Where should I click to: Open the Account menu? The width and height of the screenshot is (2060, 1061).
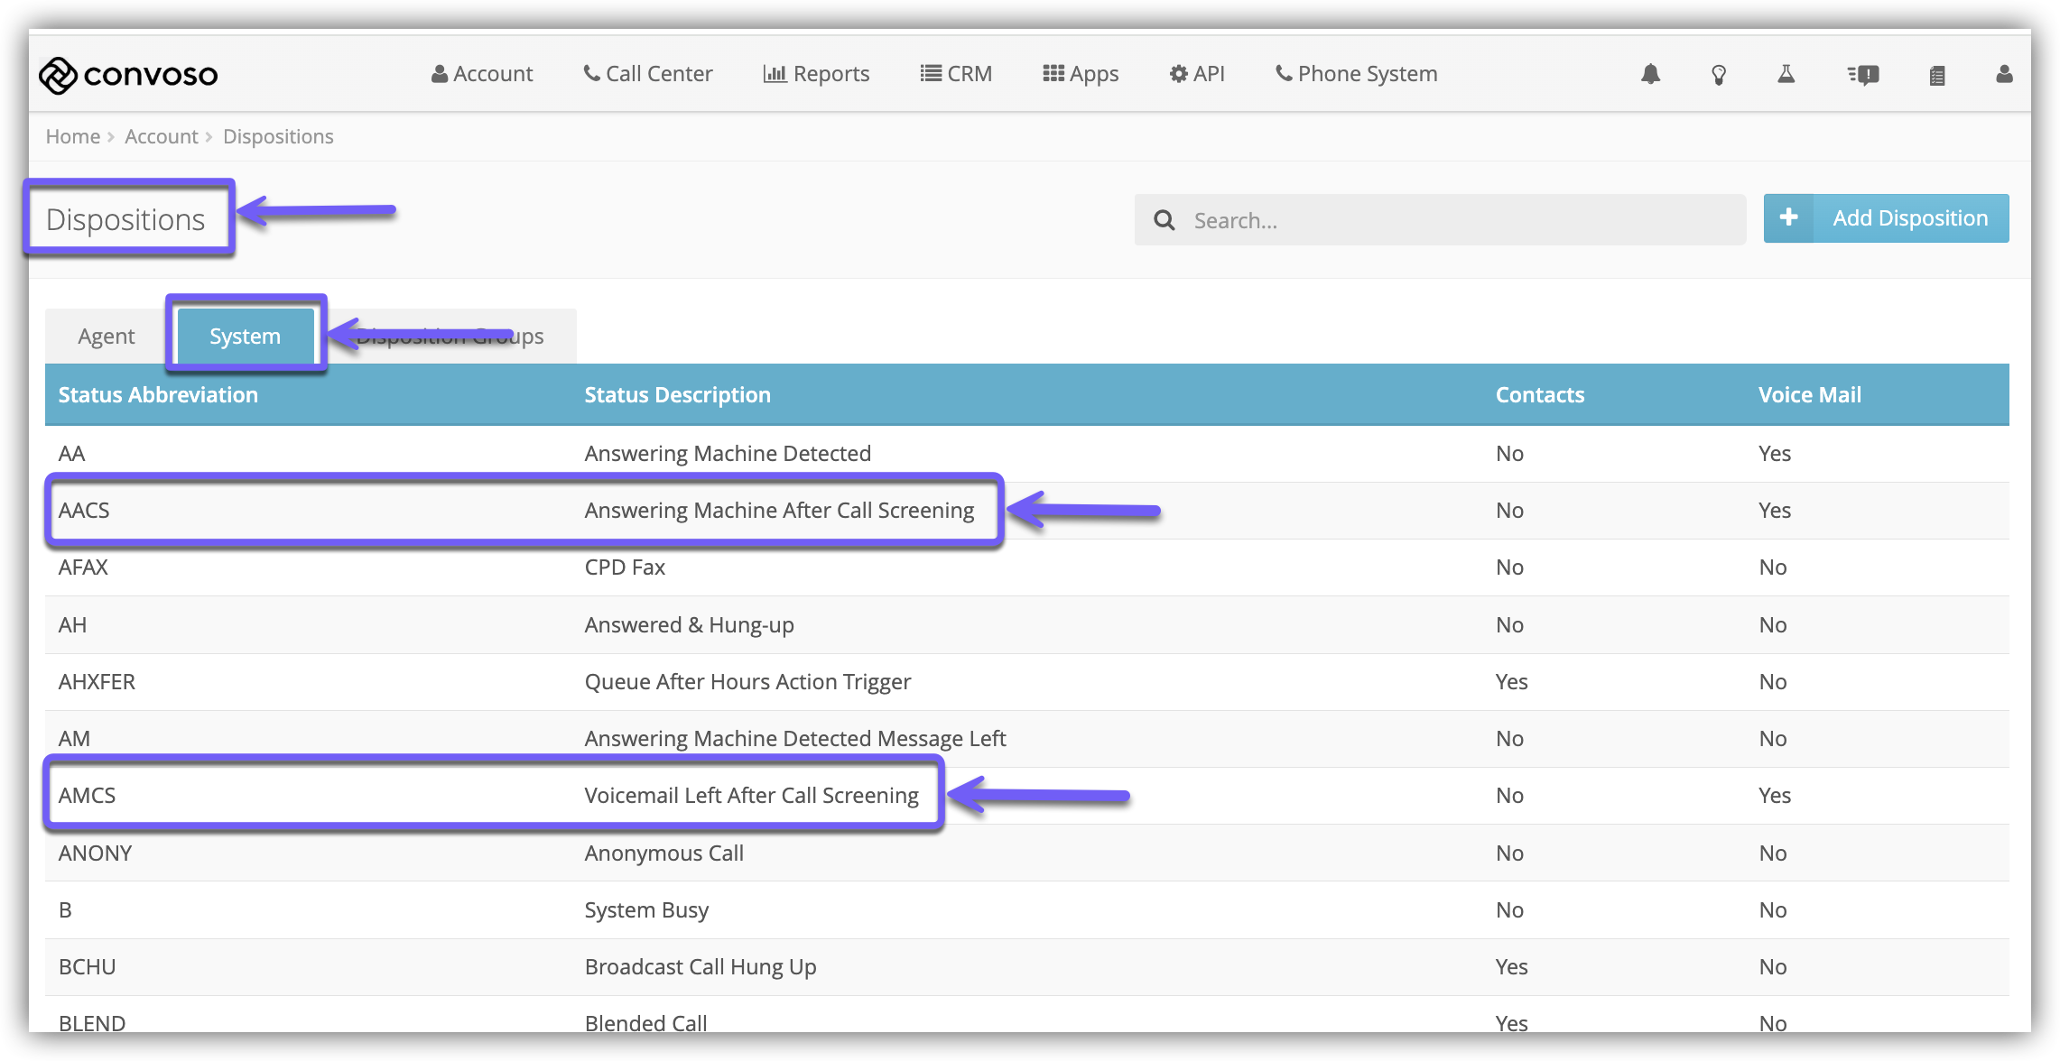[x=482, y=74]
